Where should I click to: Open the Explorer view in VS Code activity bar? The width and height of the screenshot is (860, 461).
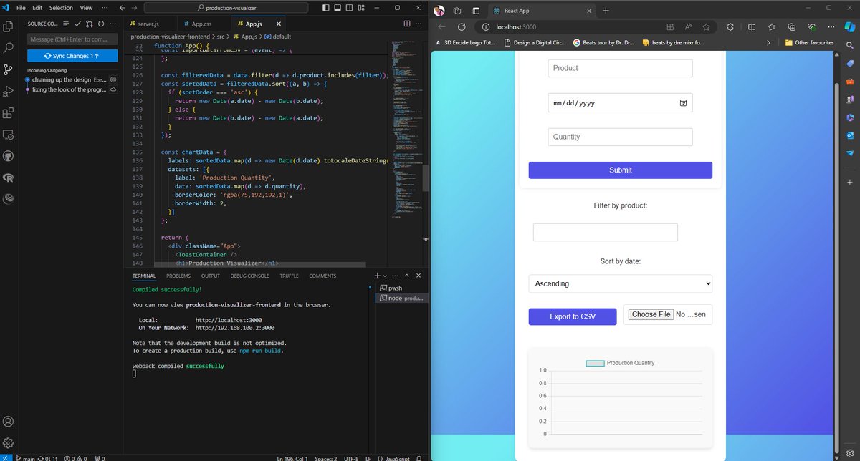click(x=9, y=26)
